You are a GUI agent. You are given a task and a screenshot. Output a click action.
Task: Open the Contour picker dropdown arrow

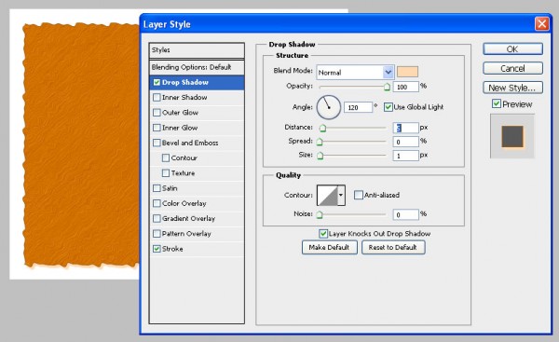coord(341,195)
